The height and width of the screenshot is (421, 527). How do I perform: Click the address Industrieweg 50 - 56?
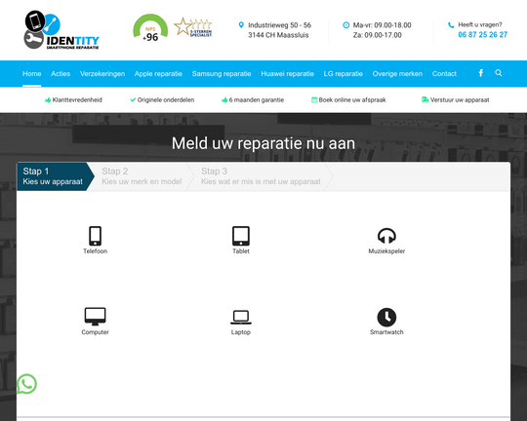click(280, 25)
